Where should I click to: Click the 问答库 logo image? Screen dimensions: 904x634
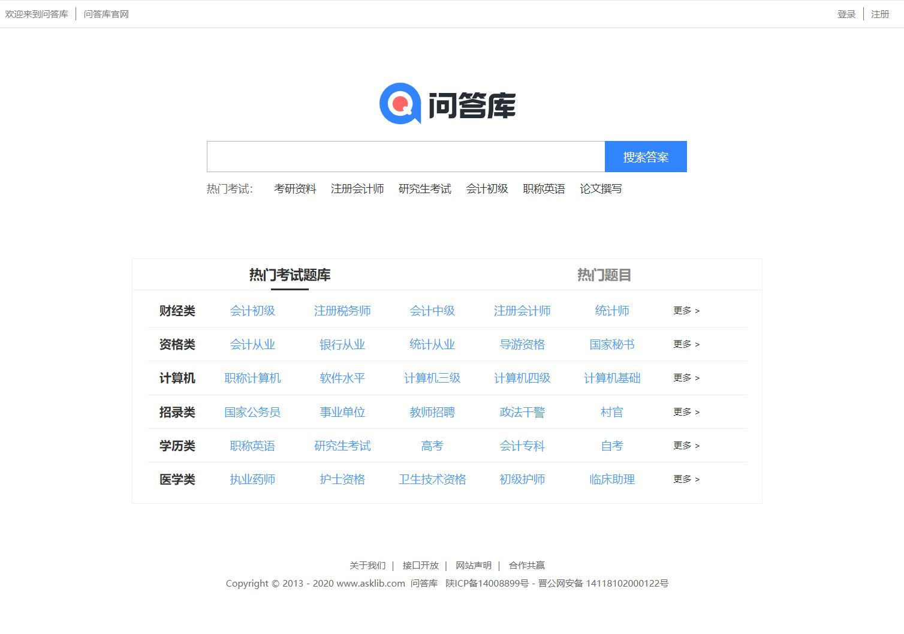447,104
